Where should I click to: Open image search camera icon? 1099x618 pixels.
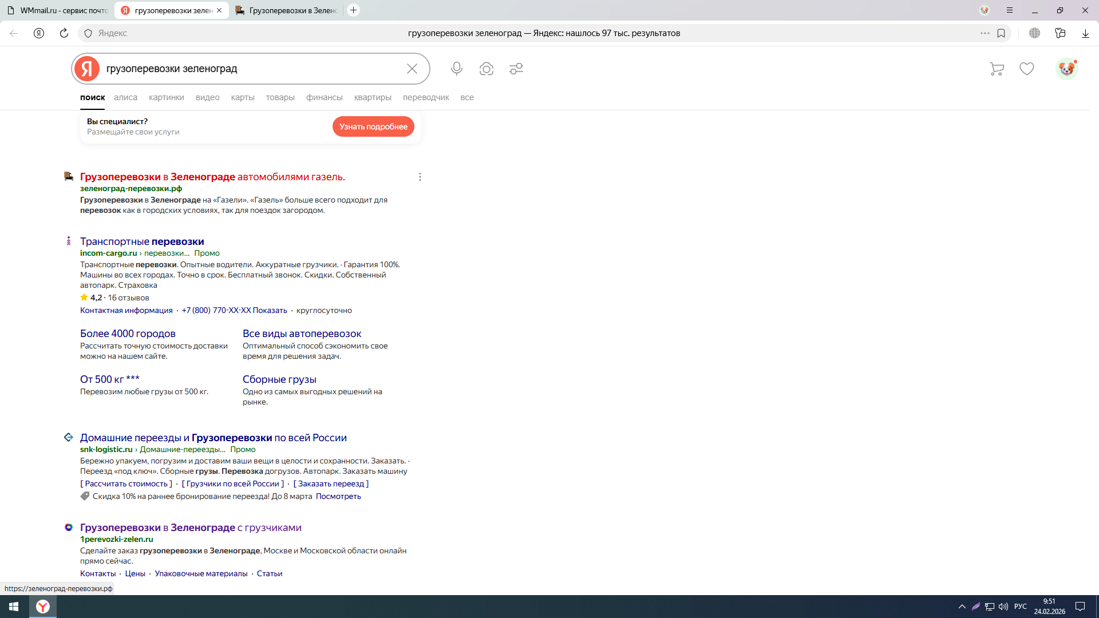(x=487, y=69)
